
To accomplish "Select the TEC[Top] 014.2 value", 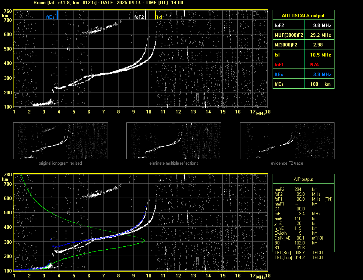I will click(x=300, y=258).
